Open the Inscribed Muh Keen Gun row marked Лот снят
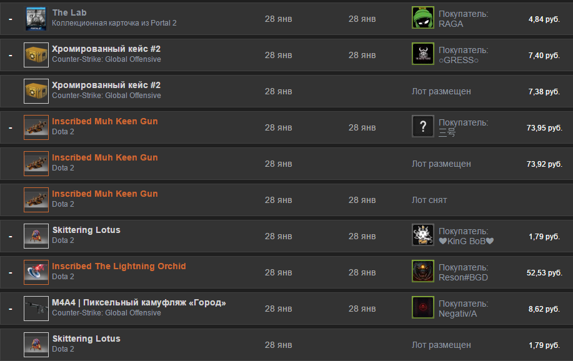573x361 pixels. pyautogui.click(x=286, y=200)
